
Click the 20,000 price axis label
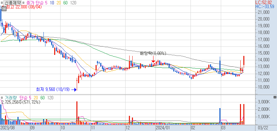[x=264, y=19]
